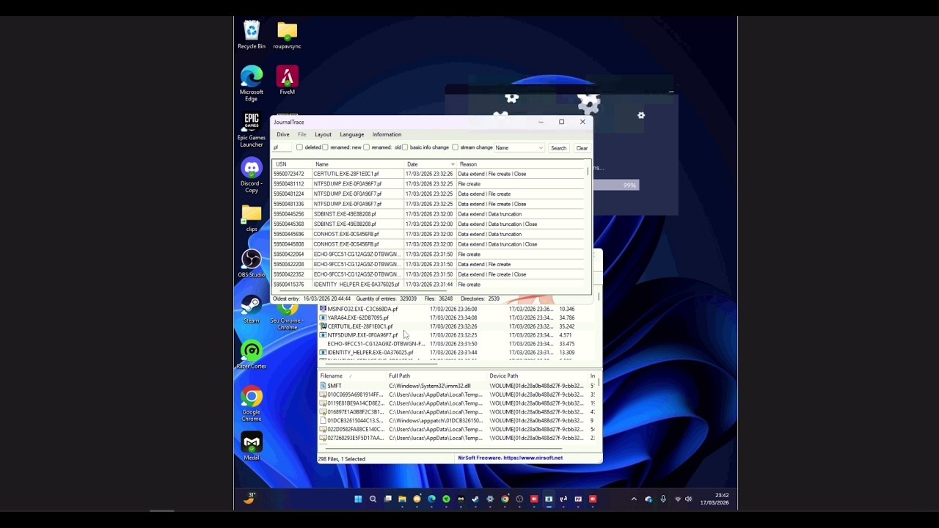This screenshot has height=528, width=939.
Task: Launch Microsoft Edge from the desktop
Action: tap(252, 83)
